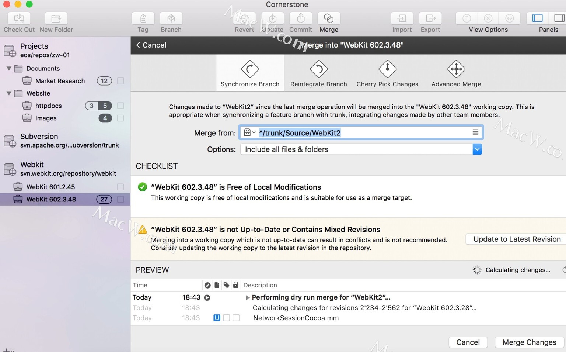This screenshot has width=566, height=352.
Task: Click the Update toolbar icon
Action: [x=273, y=18]
